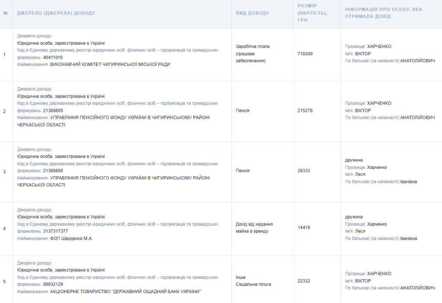Click the "№" column header
Image resolution: width=442 pixels, height=303 pixels.
click(6, 13)
